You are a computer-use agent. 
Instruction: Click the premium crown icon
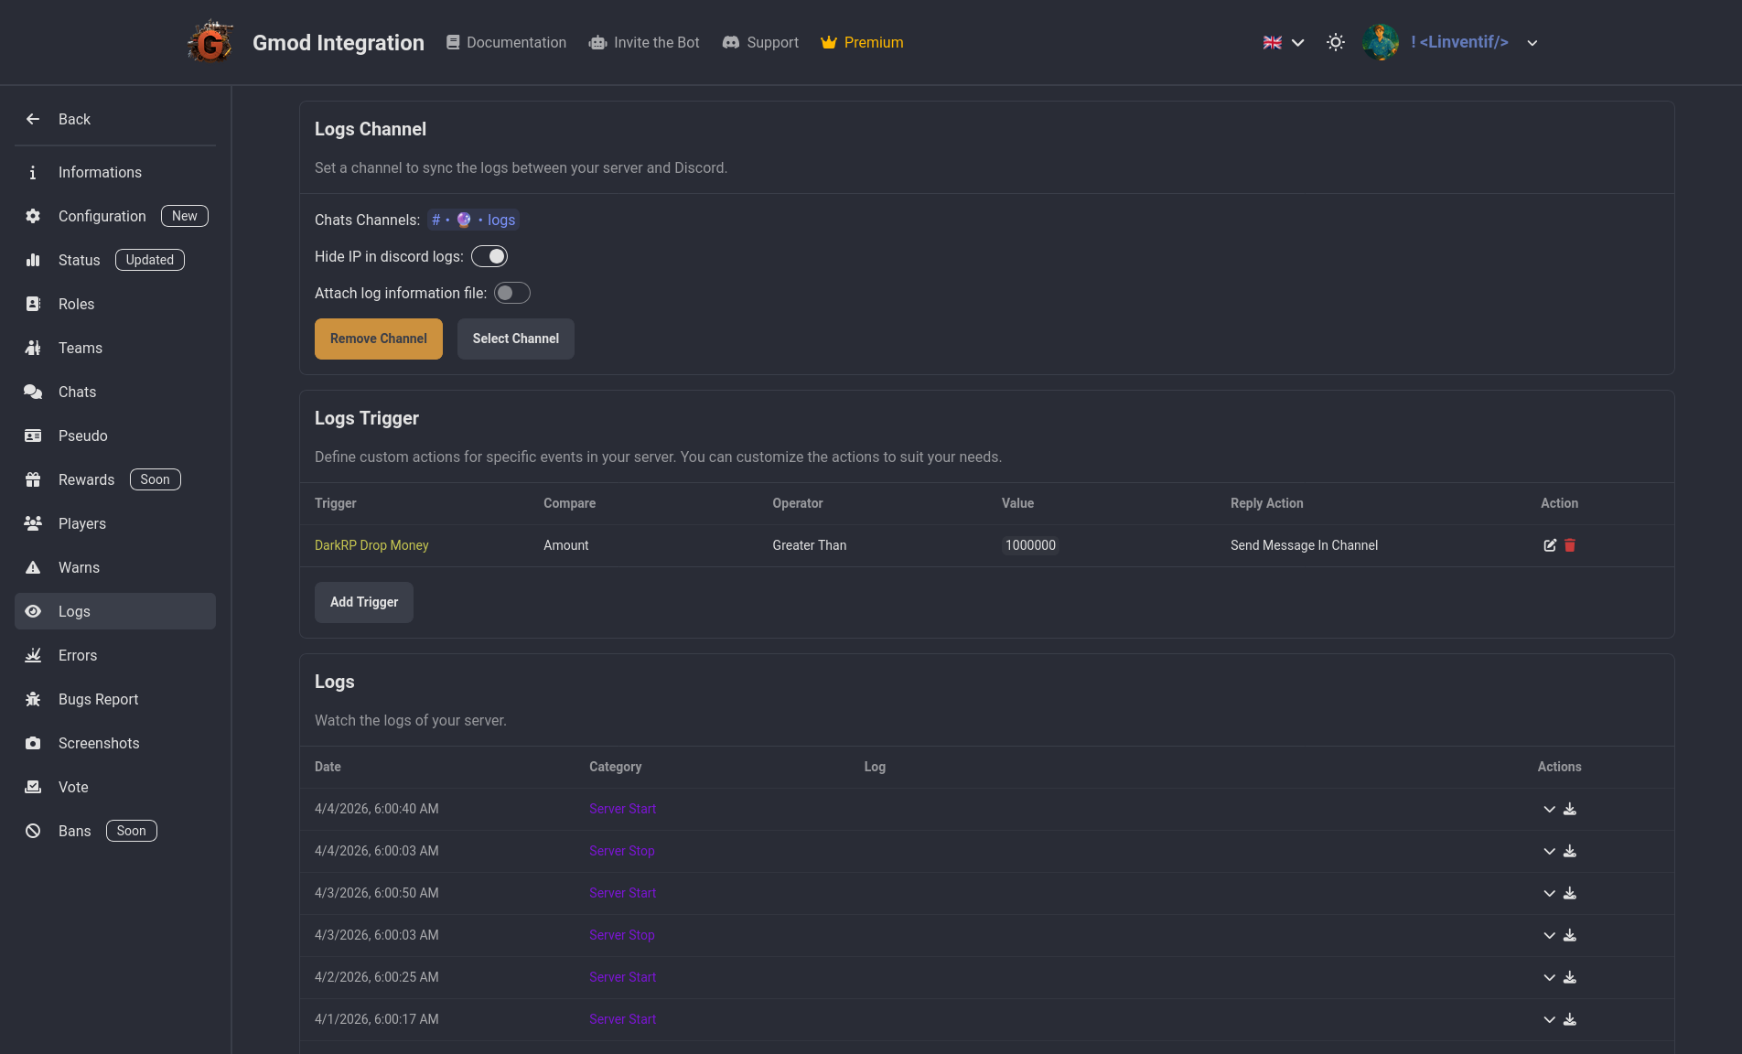pyautogui.click(x=829, y=43)
